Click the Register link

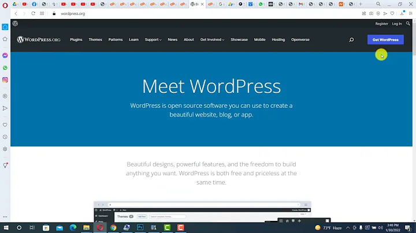click(x=381, y=24)
